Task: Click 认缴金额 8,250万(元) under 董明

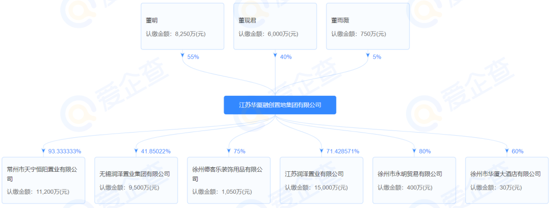Action: 176,34
